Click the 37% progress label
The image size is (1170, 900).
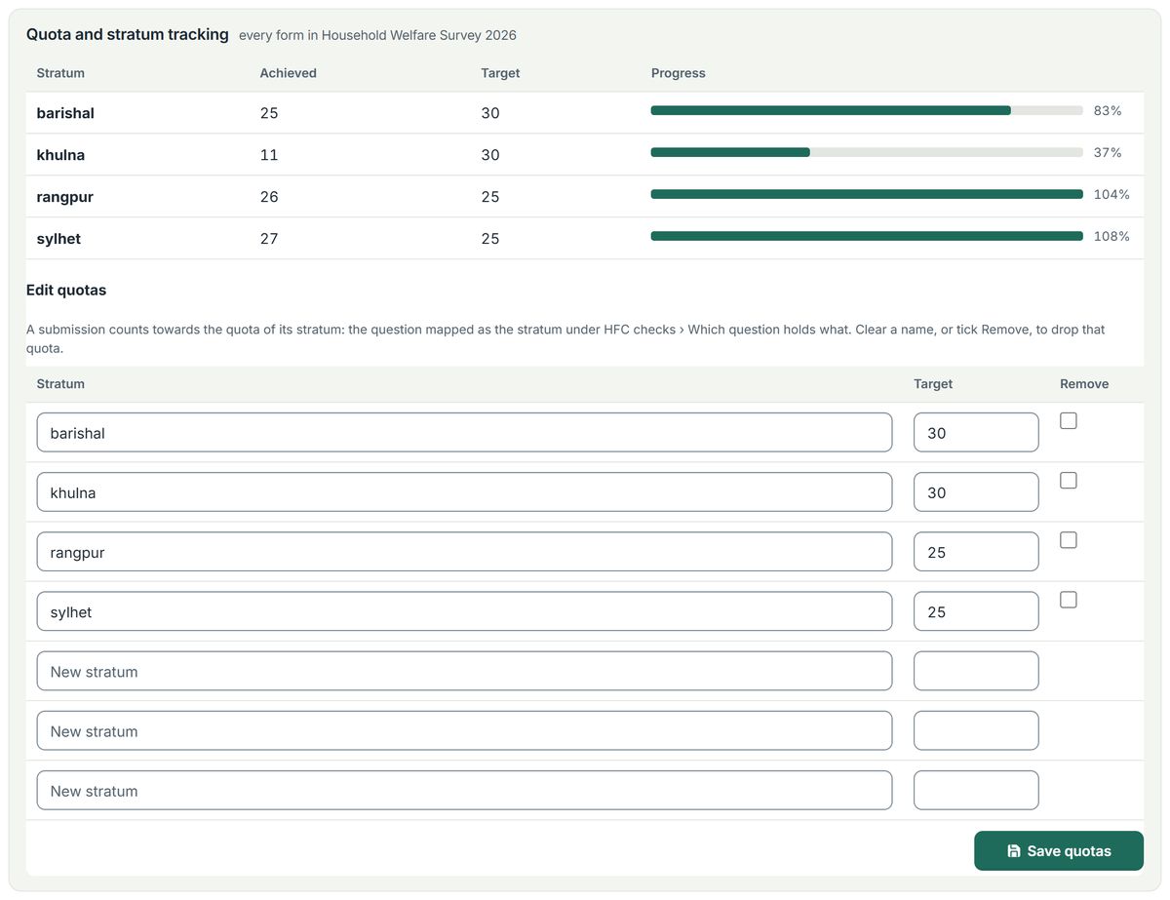pos(1108,153)
